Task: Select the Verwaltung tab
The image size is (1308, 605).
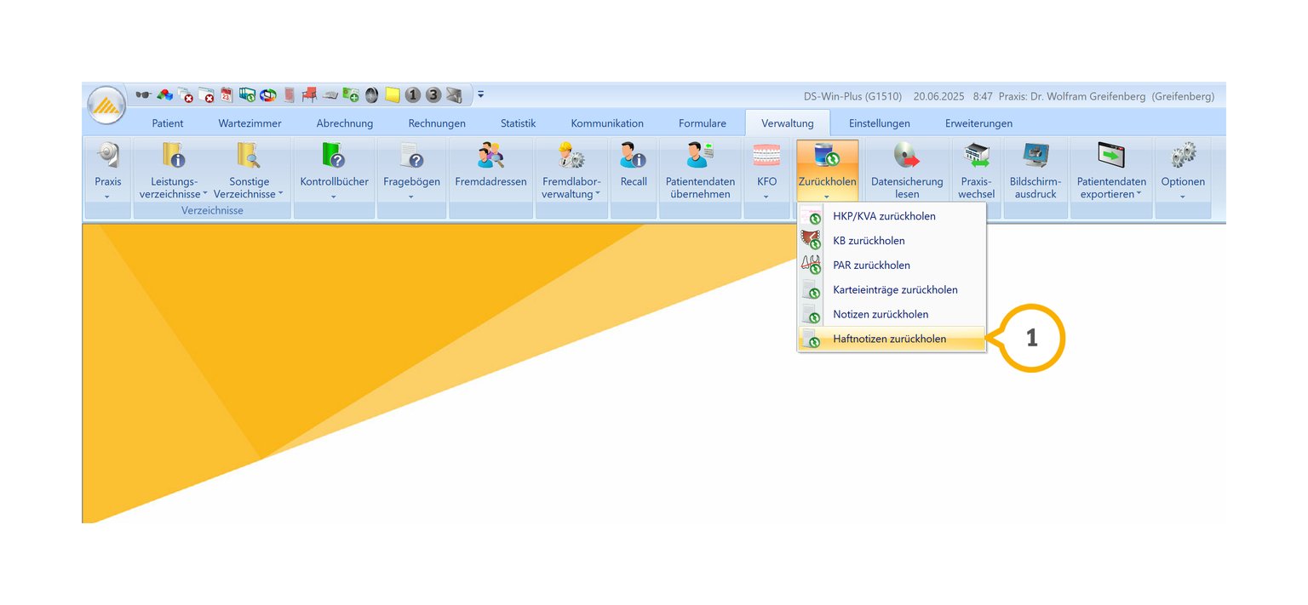Action: (788, 123)
